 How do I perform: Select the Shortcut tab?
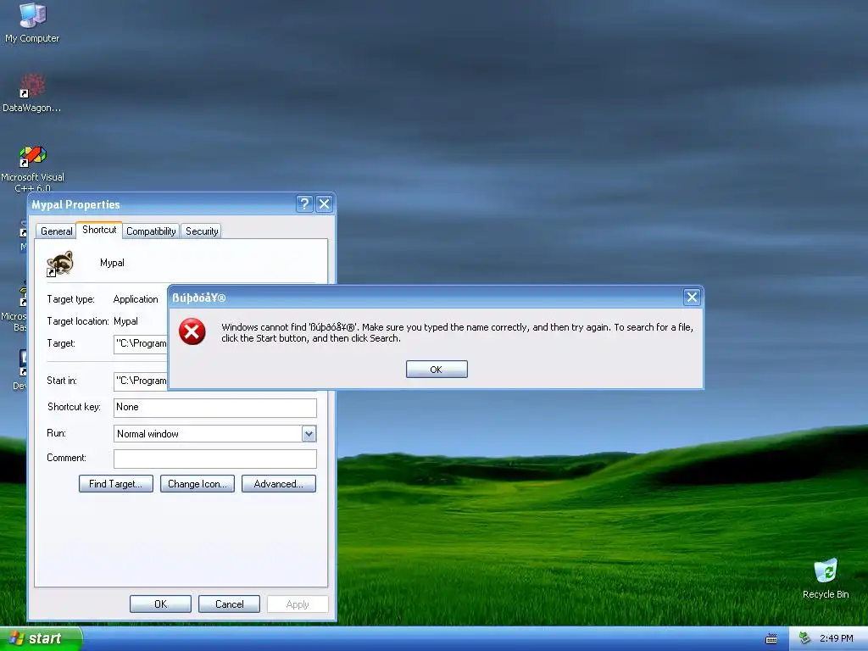coord(99,230)
